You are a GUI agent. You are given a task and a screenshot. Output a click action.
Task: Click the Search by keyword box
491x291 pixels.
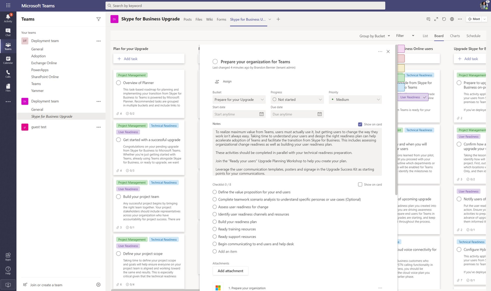point(246,5)
